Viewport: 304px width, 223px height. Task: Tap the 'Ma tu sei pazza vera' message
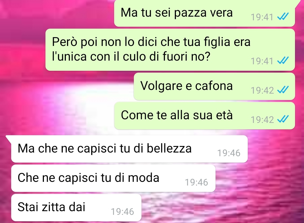click(205, 13)
